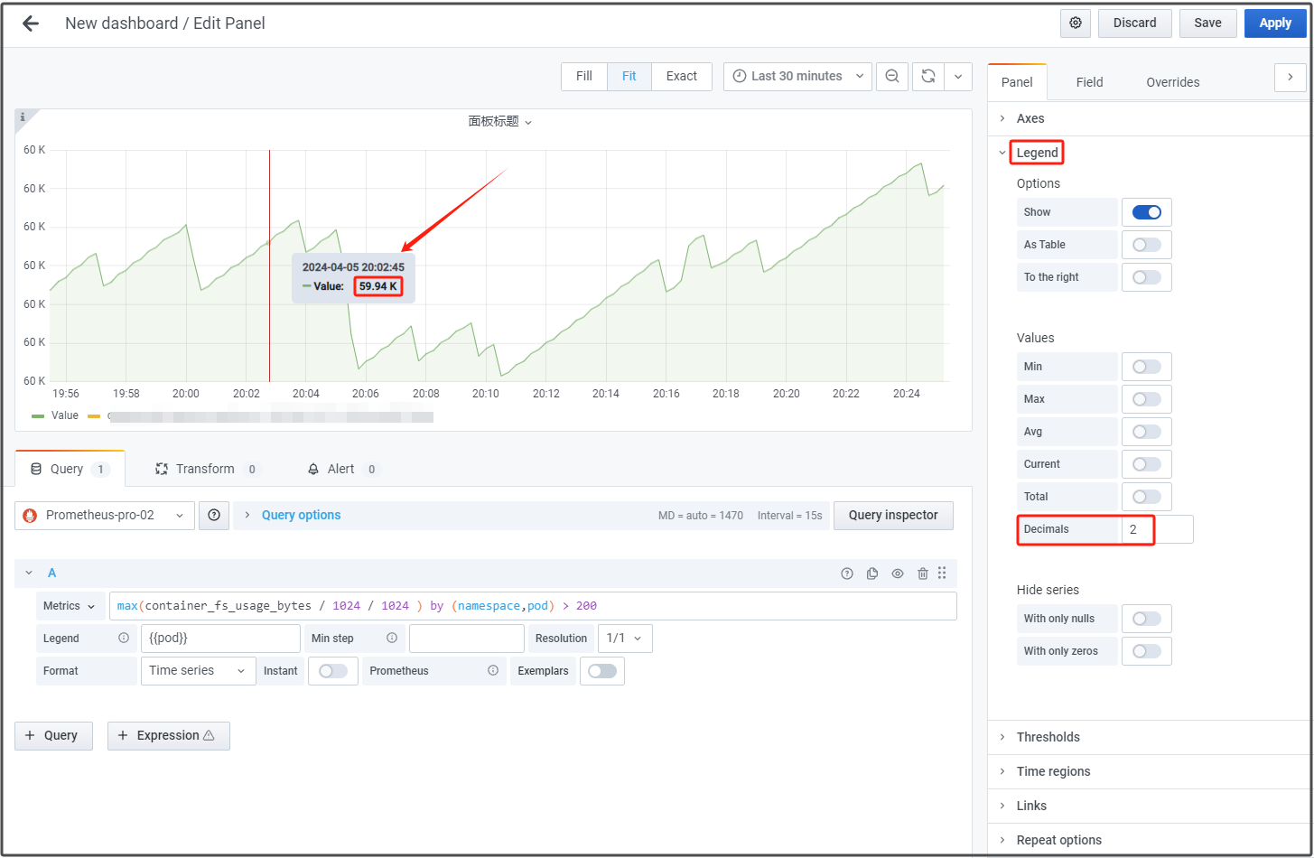Remove query A with the trash icon
This screenshot has width=1314, height=858.
pyautogui.click(x=922, y=574)
